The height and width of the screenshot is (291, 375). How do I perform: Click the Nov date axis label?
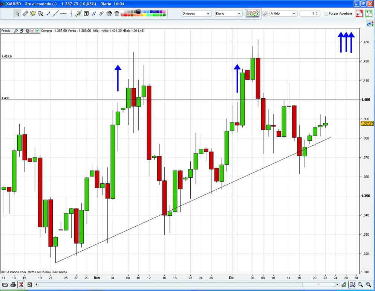97,277
